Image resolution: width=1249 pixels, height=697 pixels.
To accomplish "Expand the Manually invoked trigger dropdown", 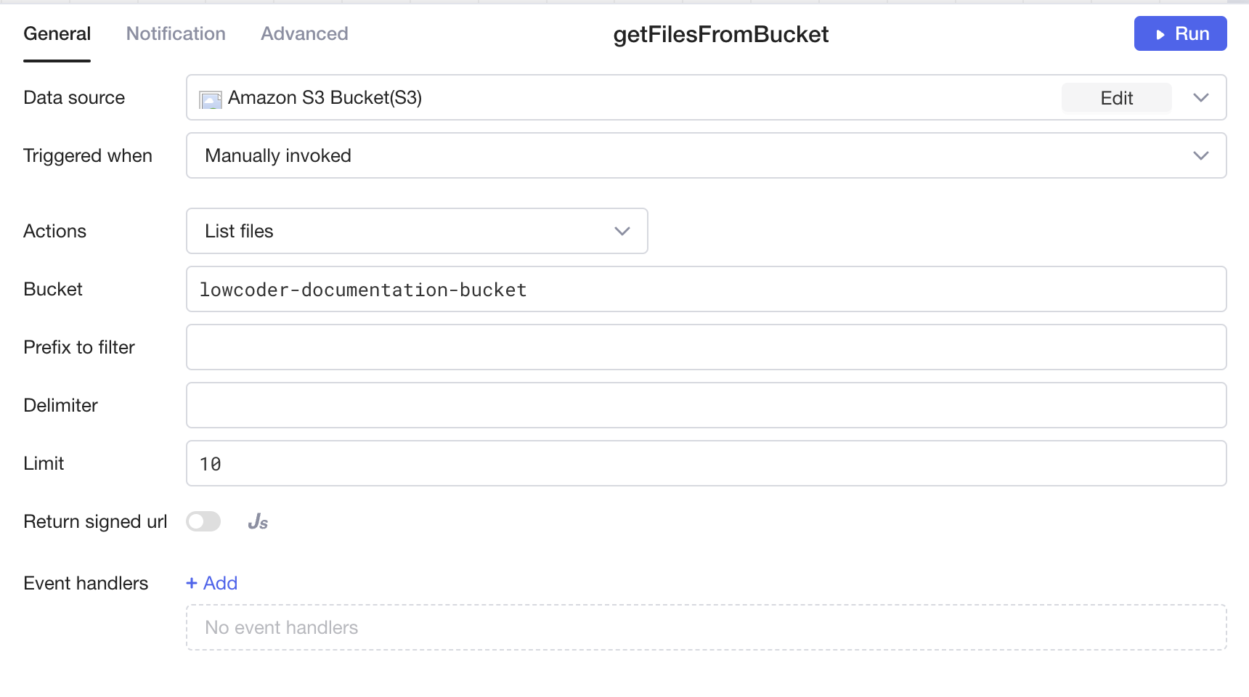I will (697, 155).
